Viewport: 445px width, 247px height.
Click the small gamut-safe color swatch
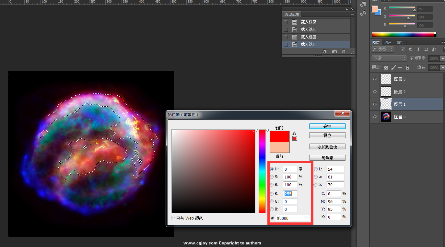tap(295, 139)
